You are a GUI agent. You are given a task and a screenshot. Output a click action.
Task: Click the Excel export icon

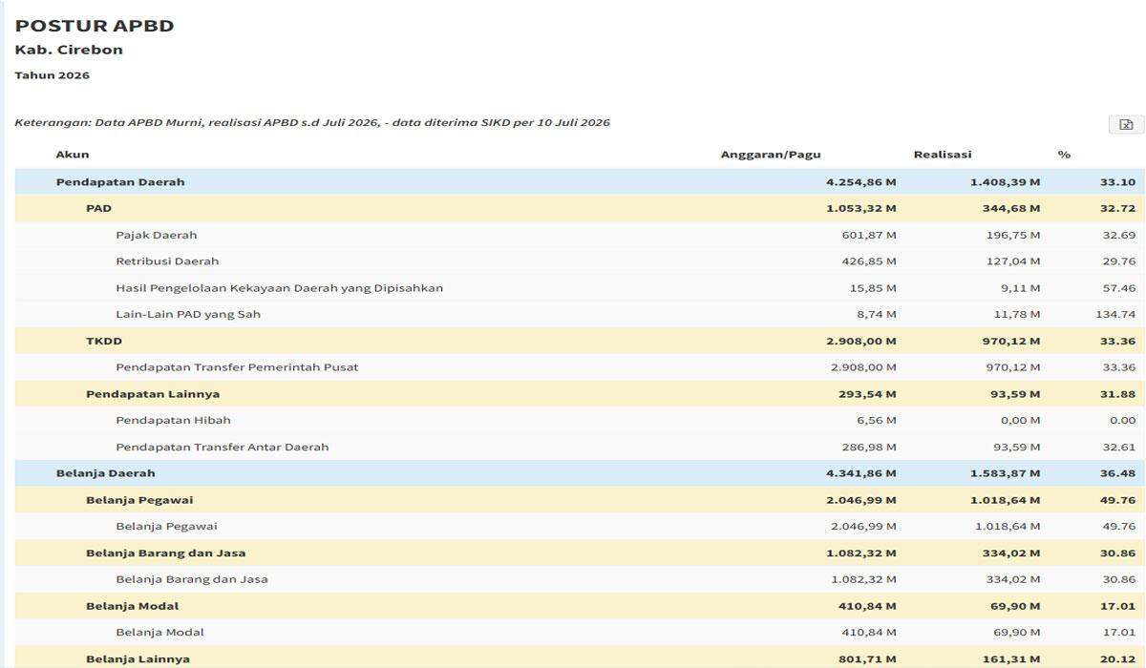coord(1126,124)
